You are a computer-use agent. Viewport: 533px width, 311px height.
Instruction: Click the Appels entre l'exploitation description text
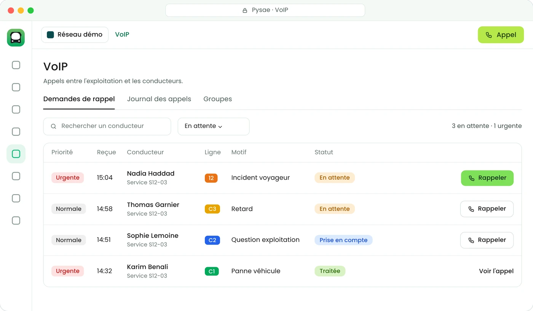pyautogui.click(x=113, y=81)
